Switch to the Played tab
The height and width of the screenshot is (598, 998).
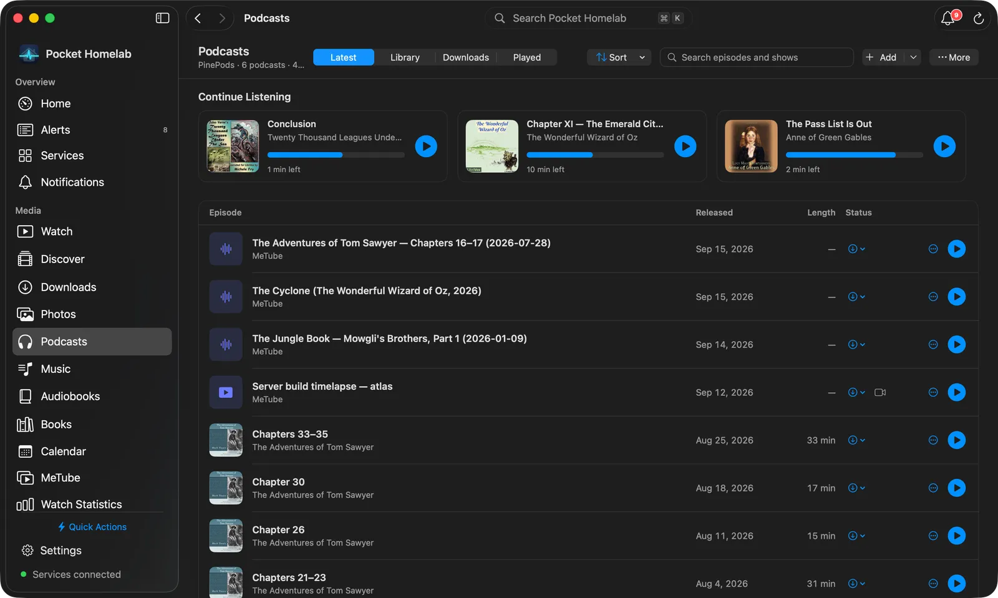tap(527, 57)
